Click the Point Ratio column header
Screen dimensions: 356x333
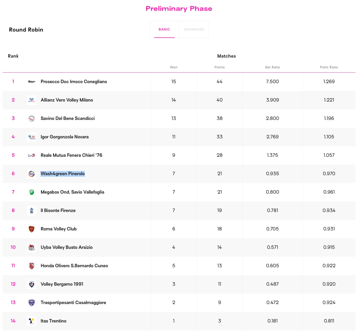[329, 67]
